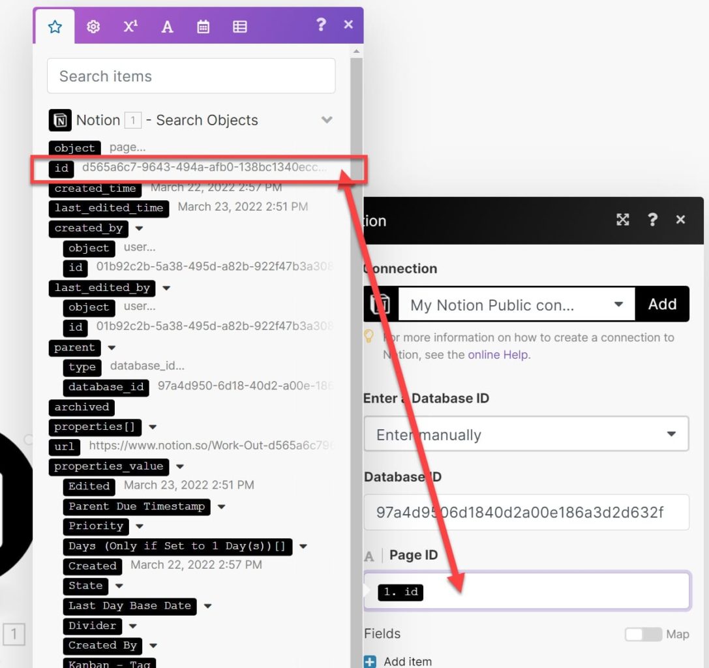
Task: Expand the Notion module to full screen
Action: (623, 220)
